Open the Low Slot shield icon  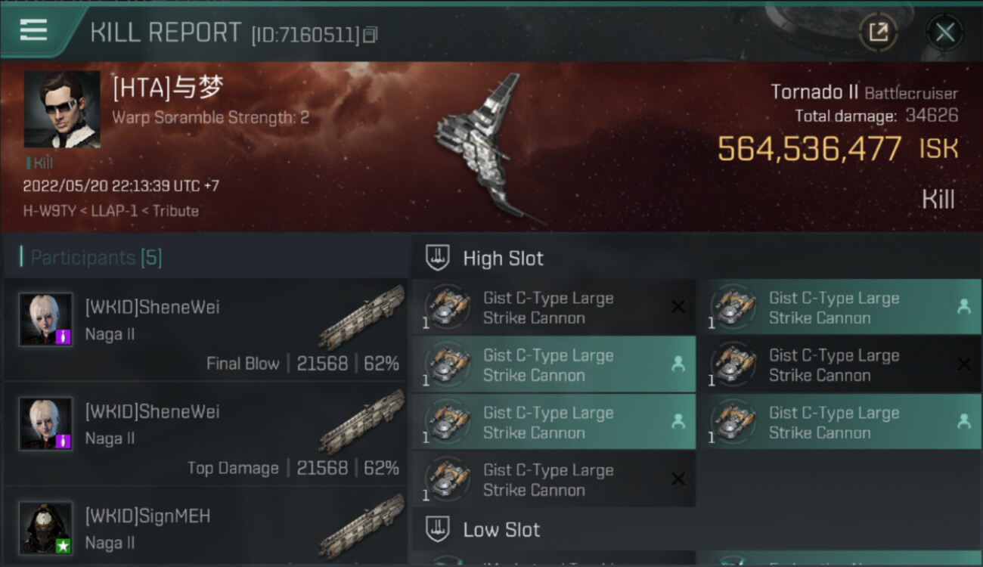coord(439,529)
